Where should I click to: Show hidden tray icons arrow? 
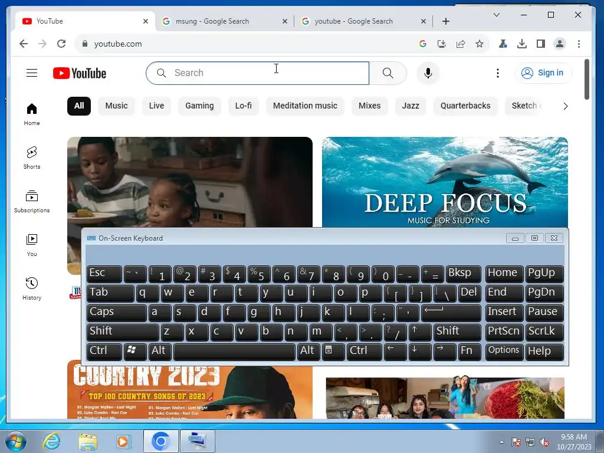[501, 442]
